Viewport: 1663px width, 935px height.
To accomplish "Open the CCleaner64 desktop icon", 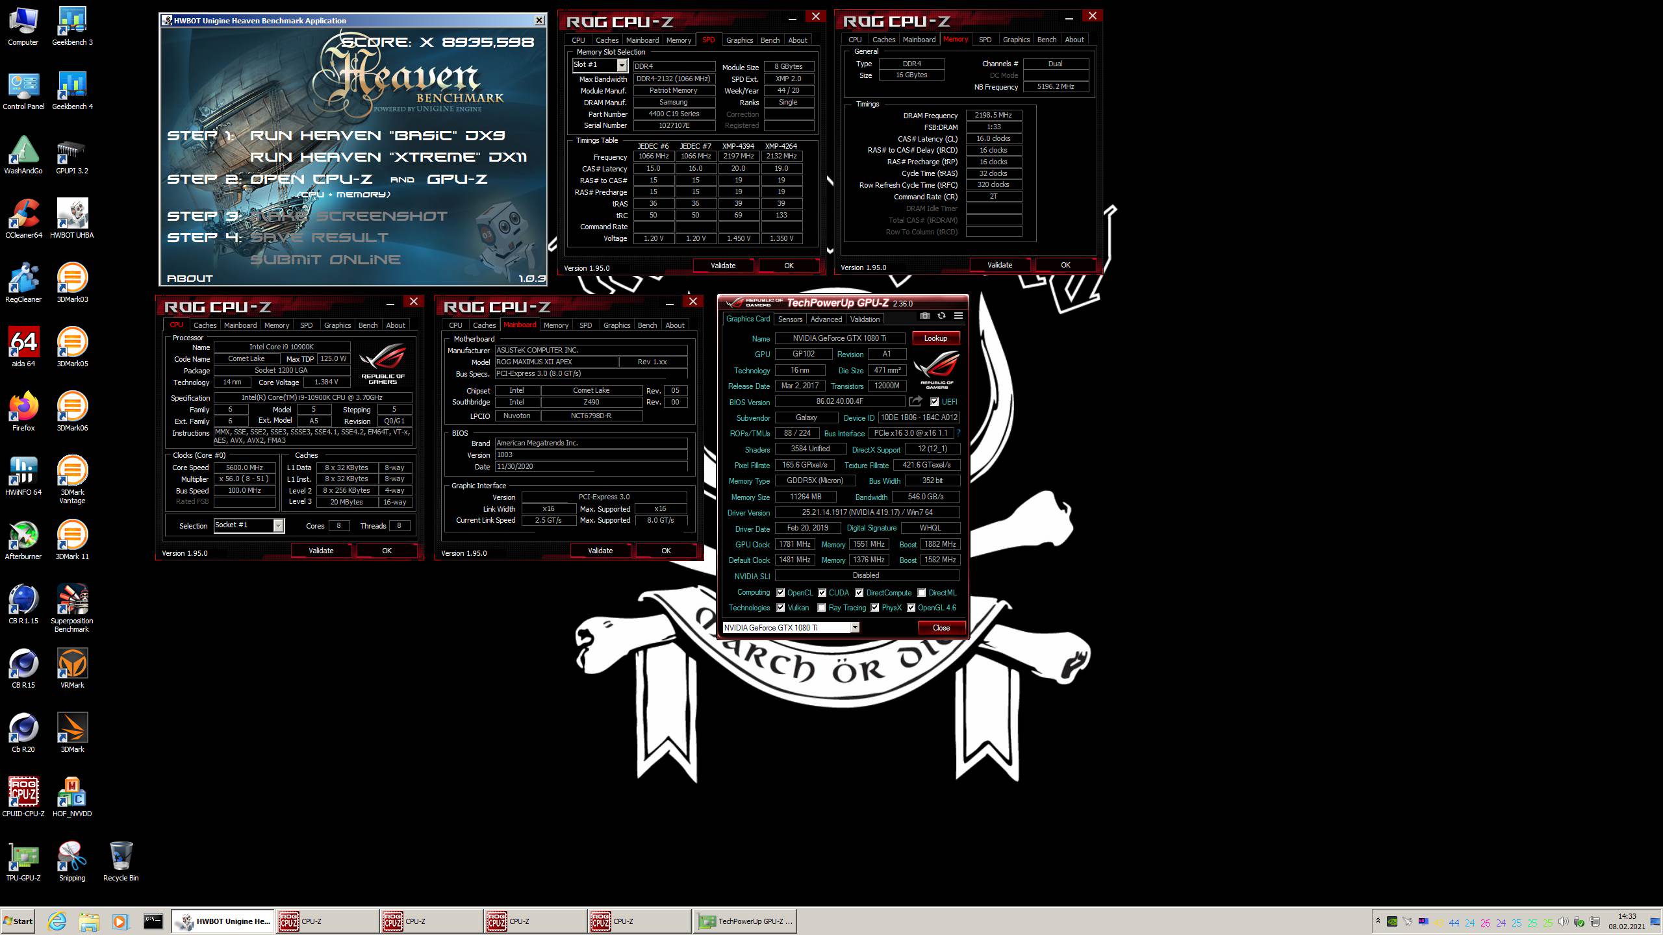I will (23, 219).
